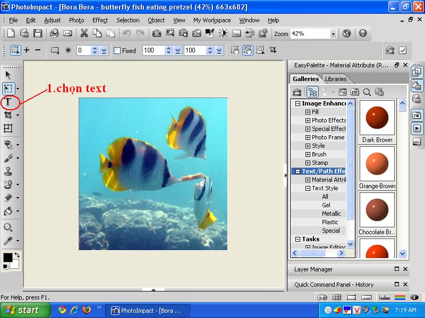Open the Adjust menu
The height and width of the screenshot is (318, 425).
(x=52, y=20)
